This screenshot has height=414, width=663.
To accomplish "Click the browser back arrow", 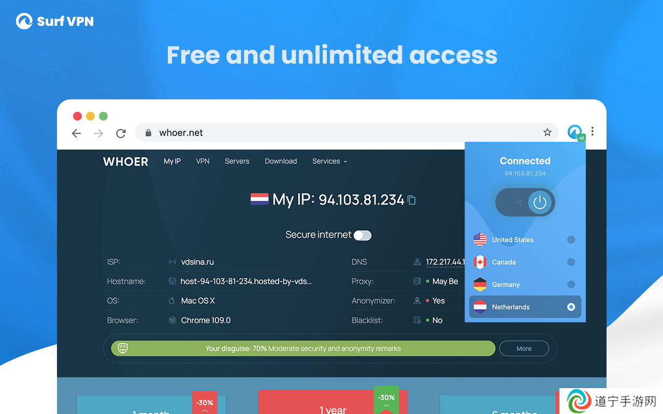I will point(77,133).
